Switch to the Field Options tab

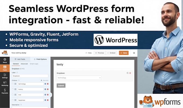tap(40, 59)
